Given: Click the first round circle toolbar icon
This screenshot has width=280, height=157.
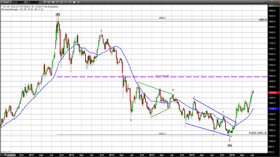Looking at the screenshot, I should pyautogui.click(x=57, y=2).
